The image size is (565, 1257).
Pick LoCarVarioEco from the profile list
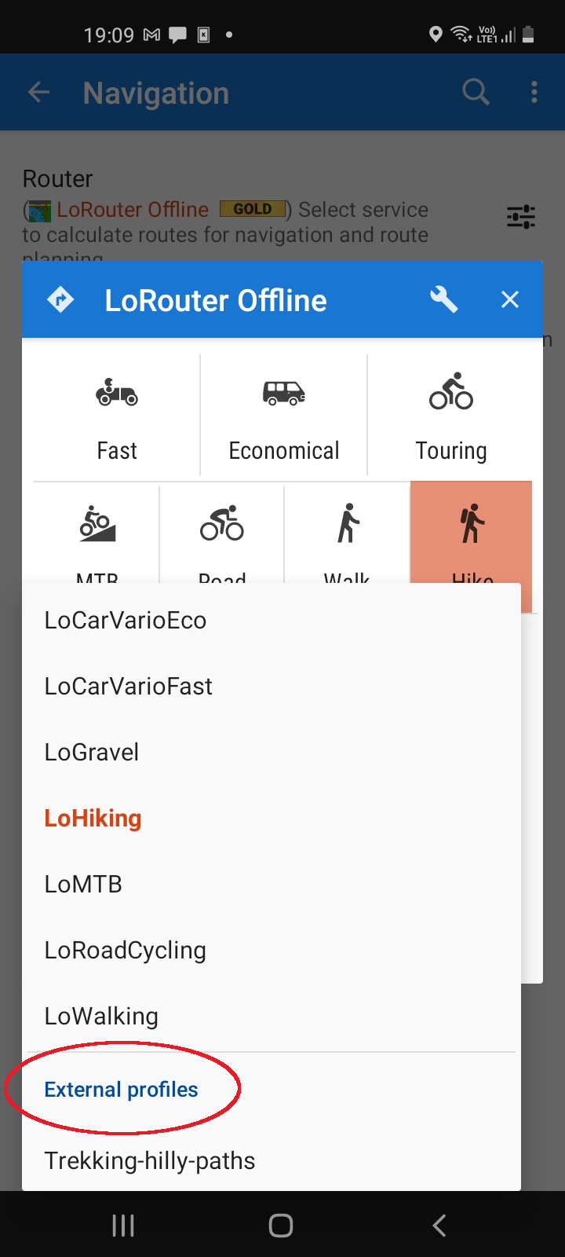point(126,621)
